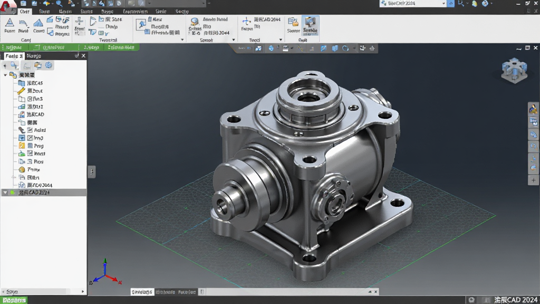
Task: Click the magnifier search icon in quick access bar
Action: (x=59, y=4)
